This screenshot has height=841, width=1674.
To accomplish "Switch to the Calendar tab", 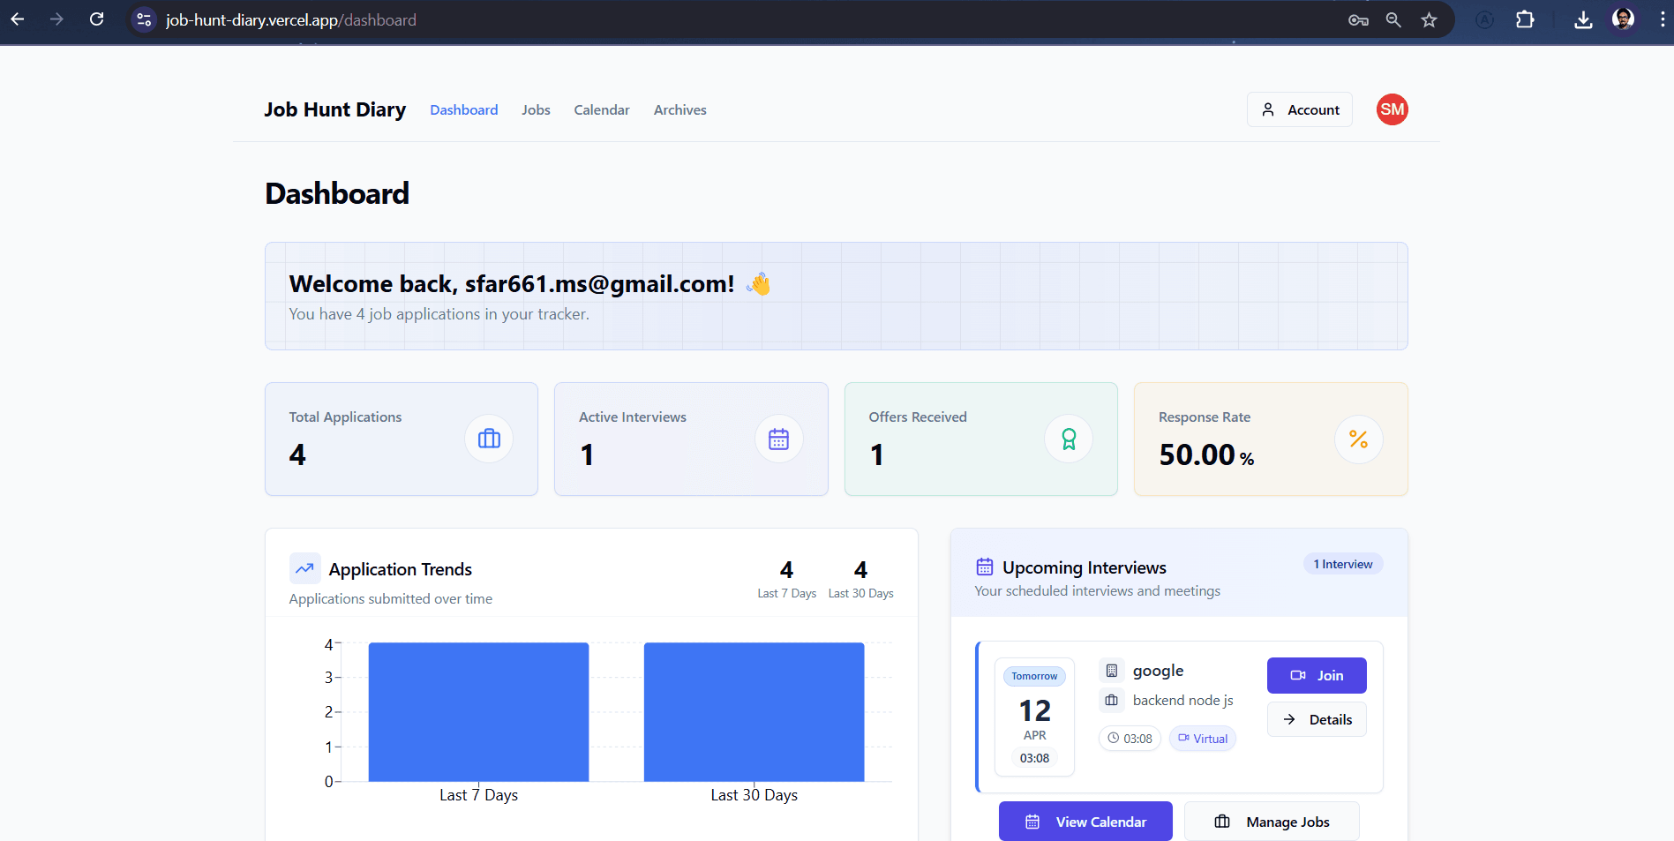I will (x=601, y=110).
